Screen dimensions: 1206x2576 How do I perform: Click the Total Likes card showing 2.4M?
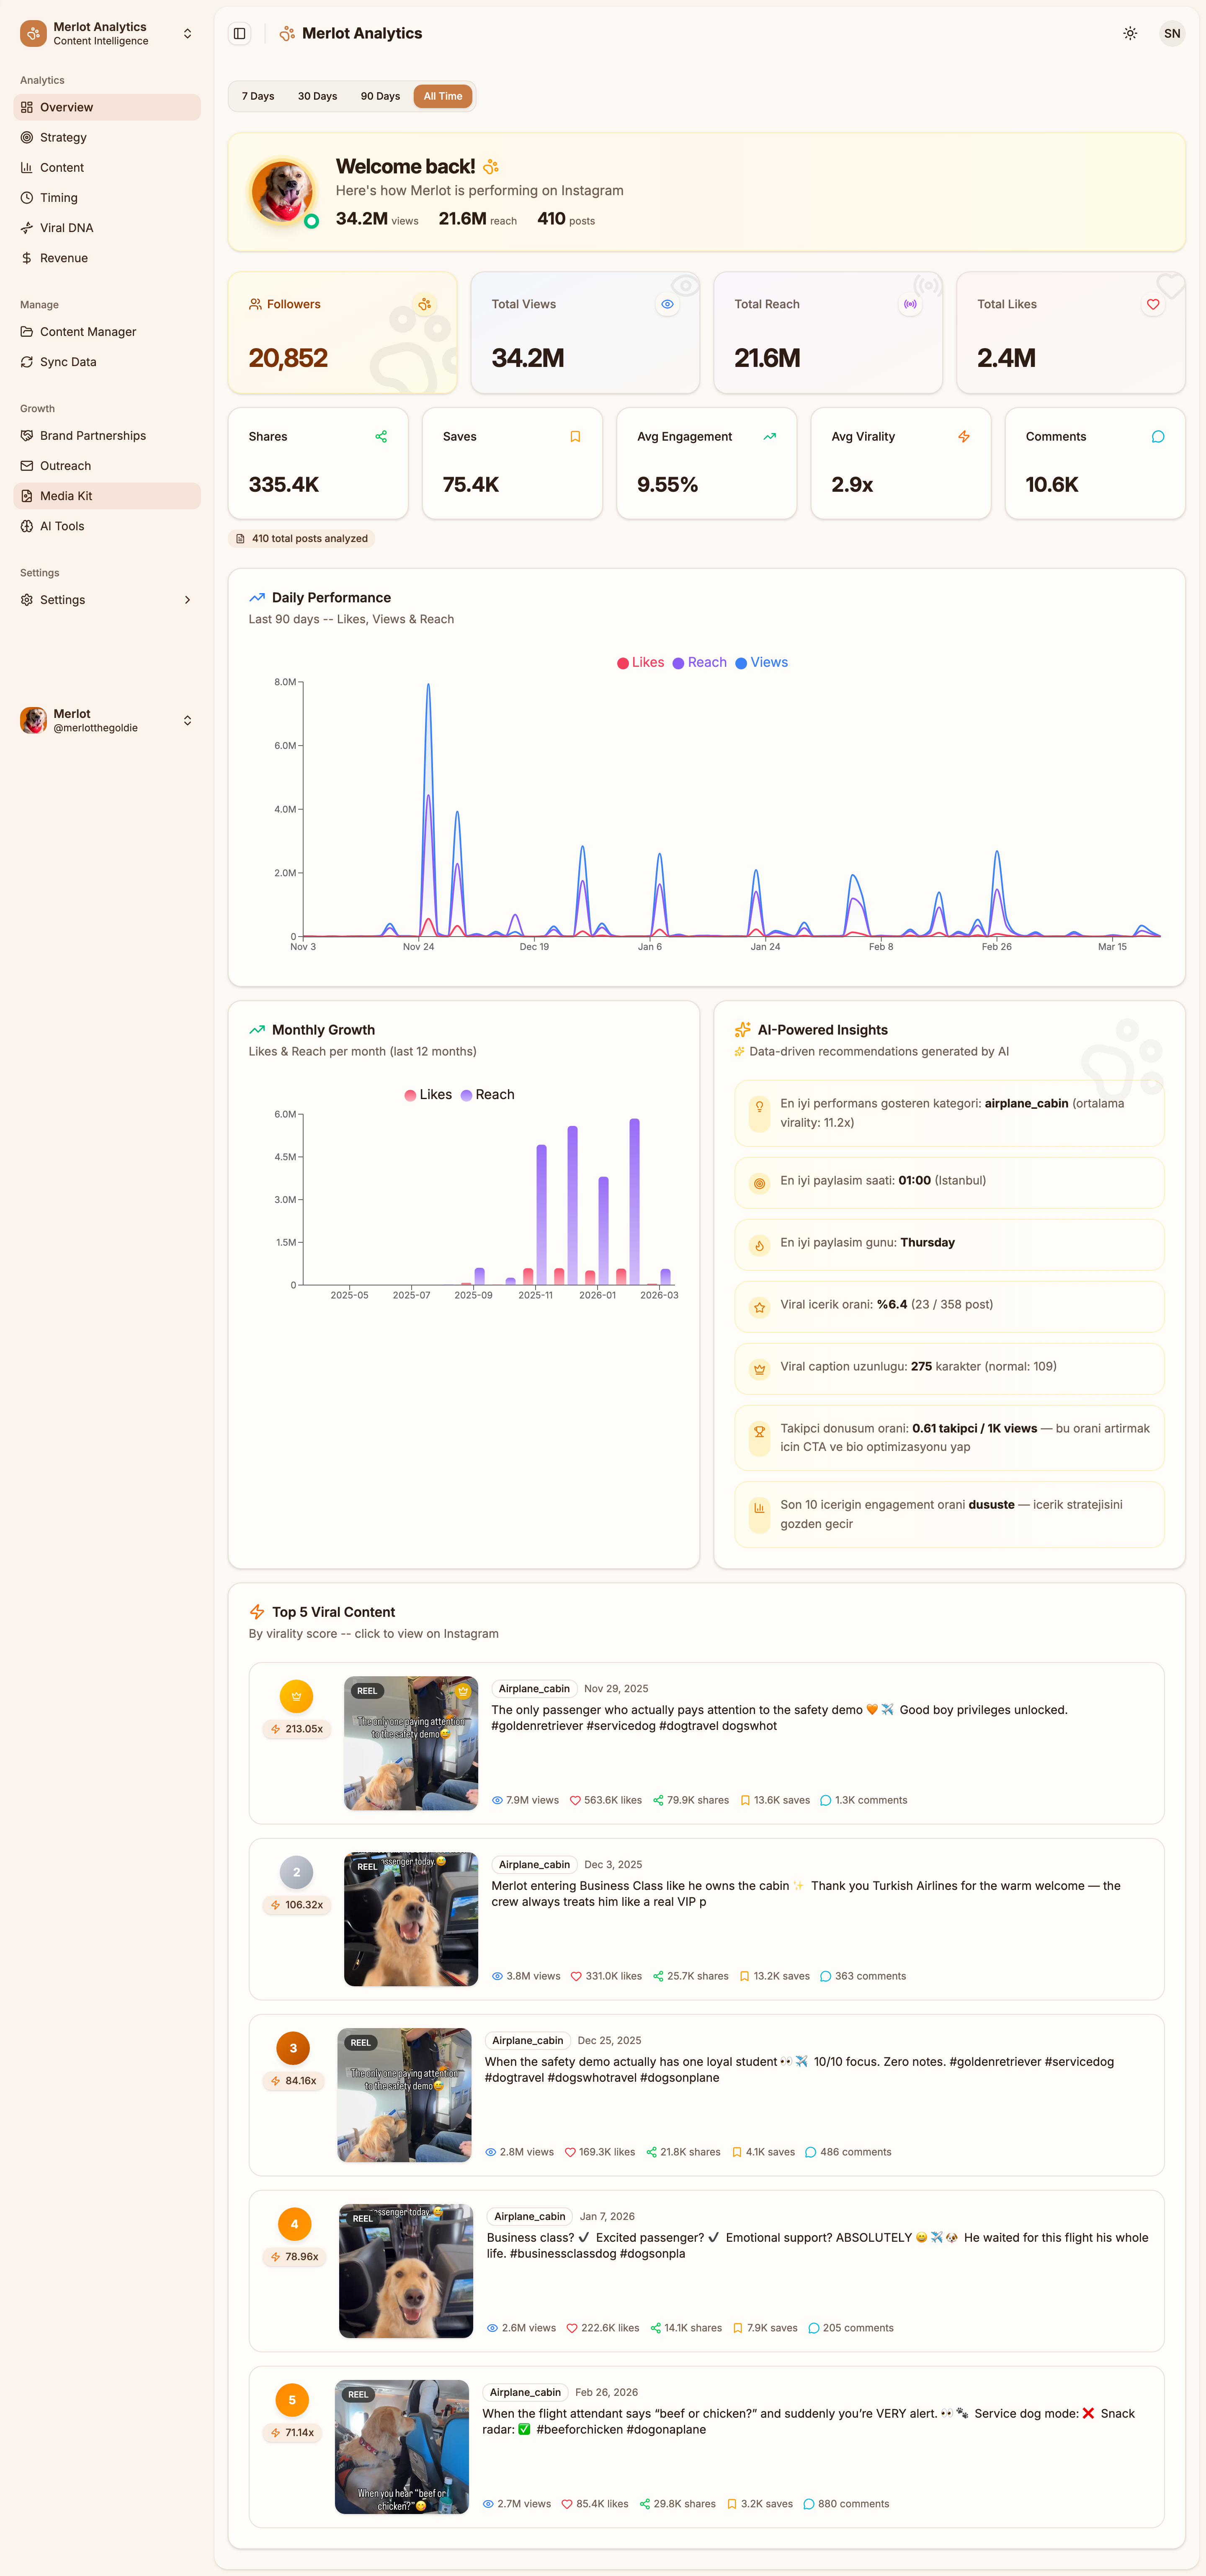pos(1070,332)
